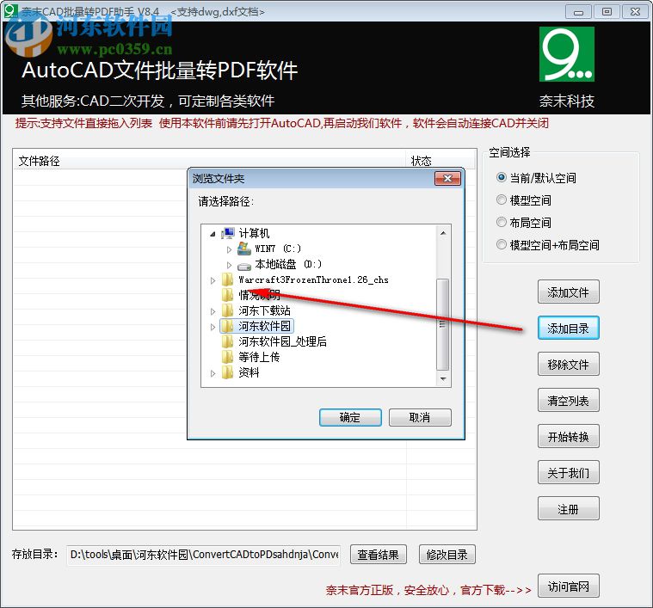Expand the 河东软件园 folder node
Viewport: 653px width, 608px height.
click(x=213, y=327)
